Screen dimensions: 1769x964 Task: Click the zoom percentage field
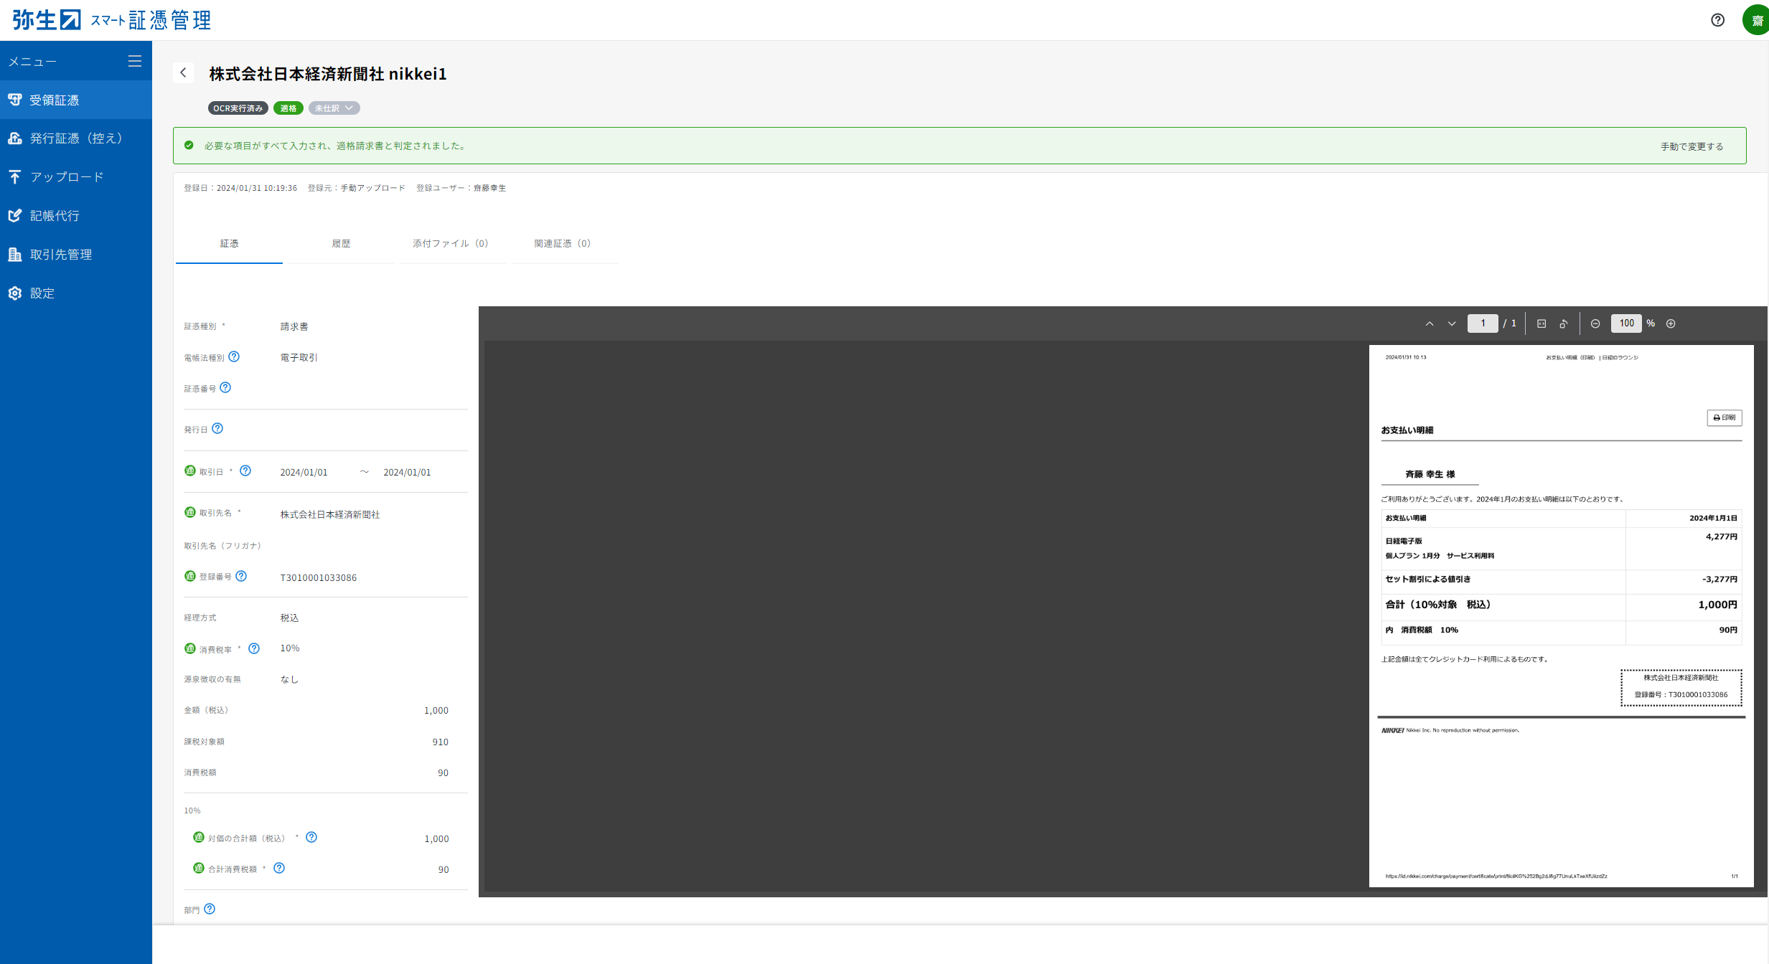[x=1626, y=323]
